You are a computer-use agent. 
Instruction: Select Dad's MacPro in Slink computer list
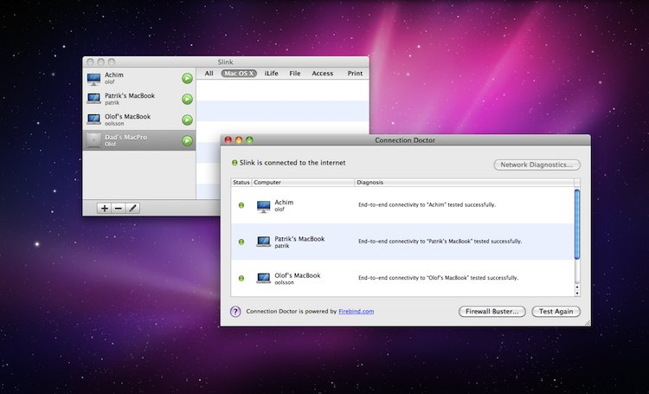click(x=139, y=140)
